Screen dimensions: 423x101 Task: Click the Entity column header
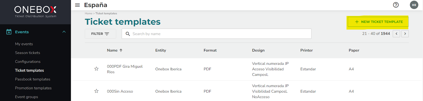click(161, 50)
